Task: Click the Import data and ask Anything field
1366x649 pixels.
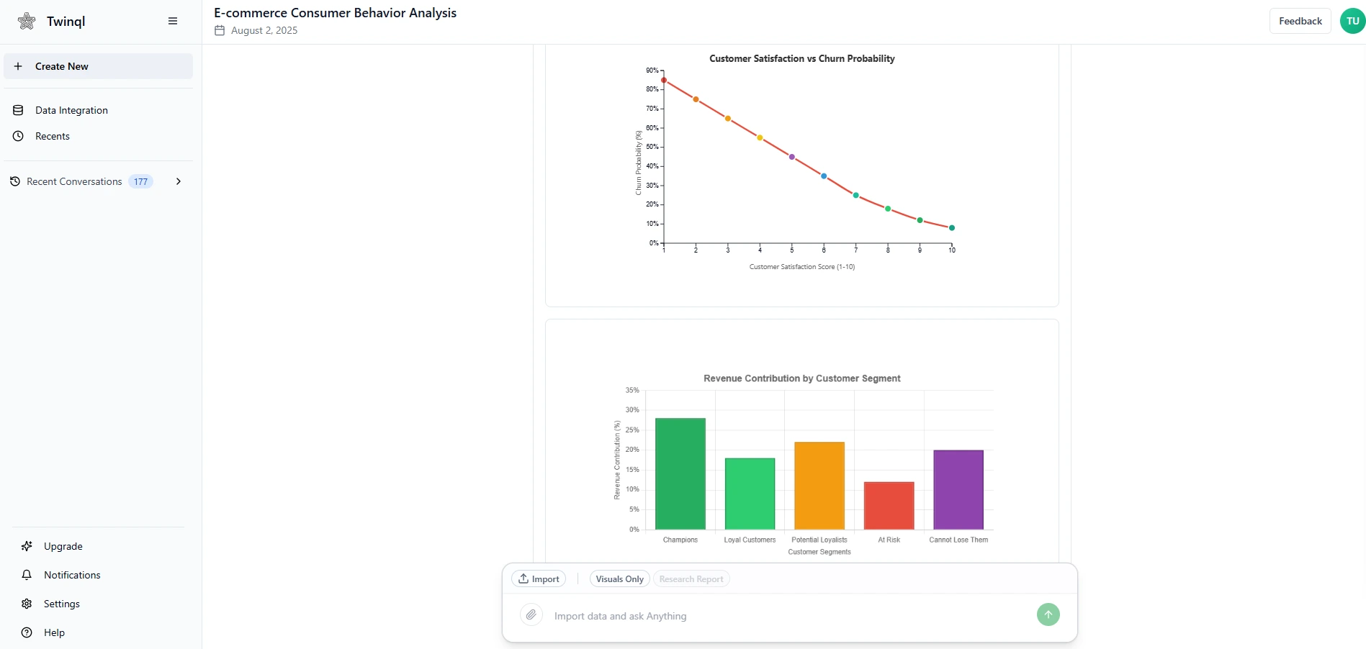Action: 720,616
